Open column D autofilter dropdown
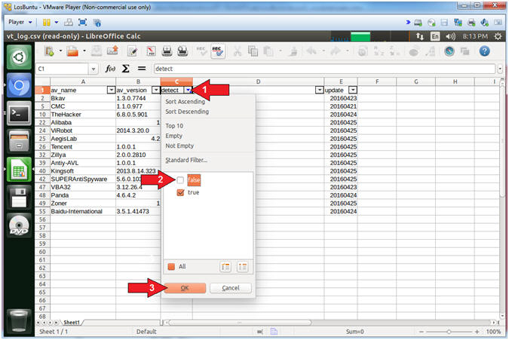Image resolution: width=509 pixels, height=340 pixels. (x=320, y=90)
